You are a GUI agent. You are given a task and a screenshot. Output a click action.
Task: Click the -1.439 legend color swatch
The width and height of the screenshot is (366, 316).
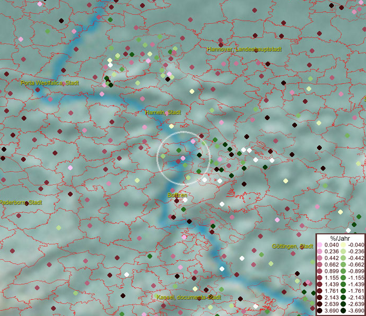pos(343,284)
